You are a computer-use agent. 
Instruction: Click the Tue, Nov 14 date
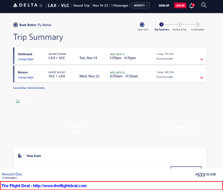tap(88, 58)
